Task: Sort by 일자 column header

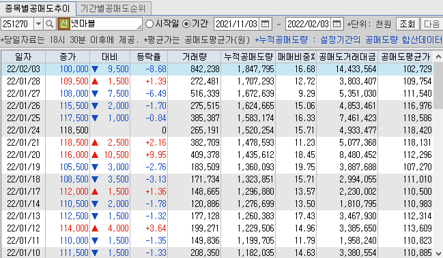Action: click(23, 57)
